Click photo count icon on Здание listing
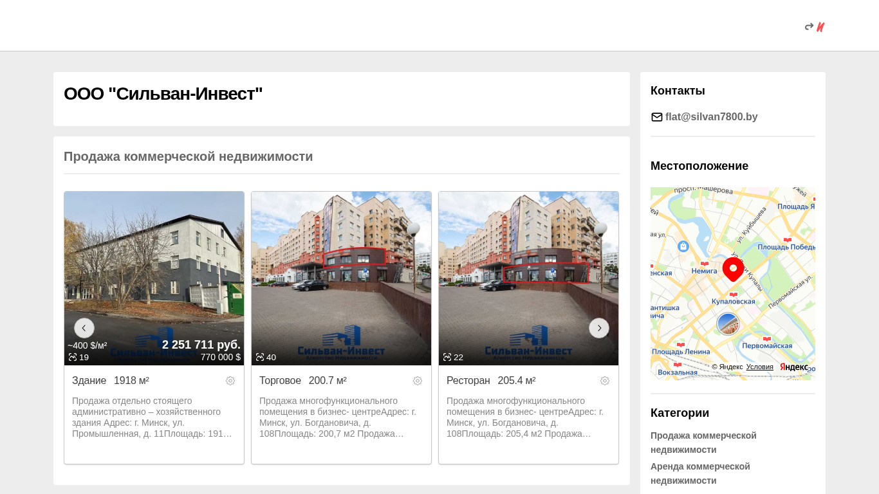This screenshot has width=879, height=494. click(x=73, y=357)
